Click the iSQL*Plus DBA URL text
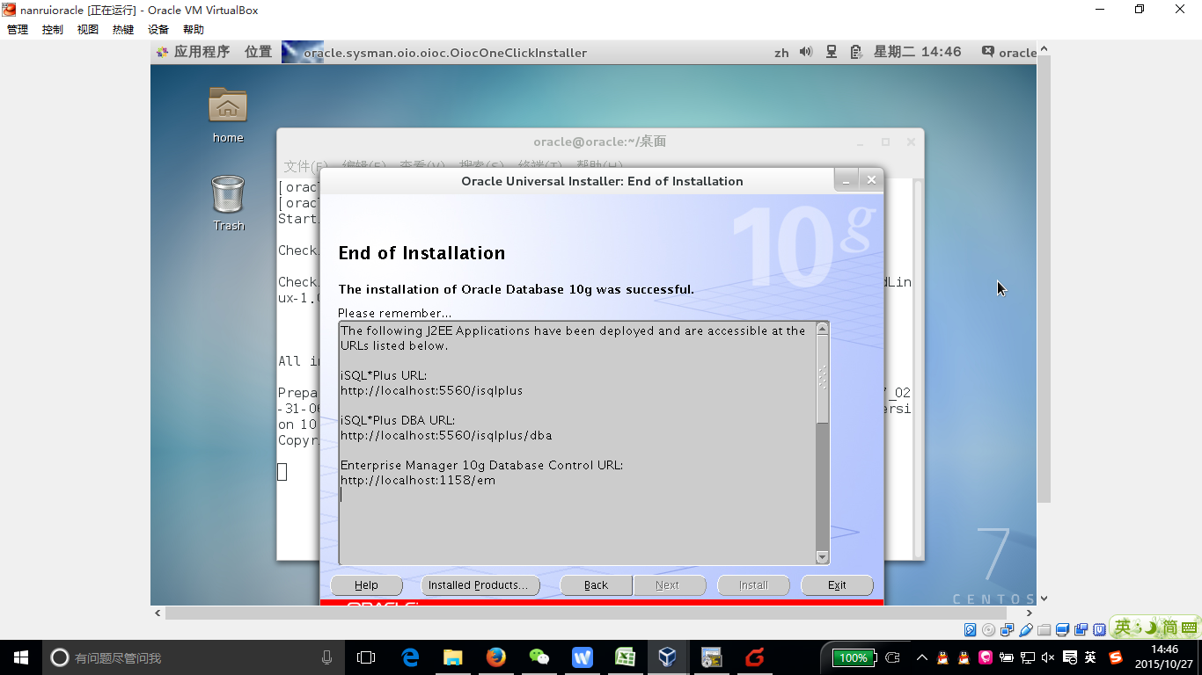Screen dimensions: 1202x675 (x=446, y=435)
